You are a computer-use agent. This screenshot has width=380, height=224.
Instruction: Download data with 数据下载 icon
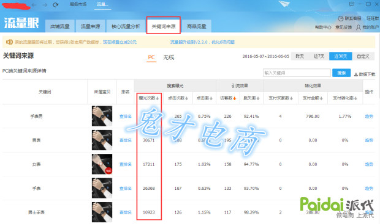tap(365, 74)
